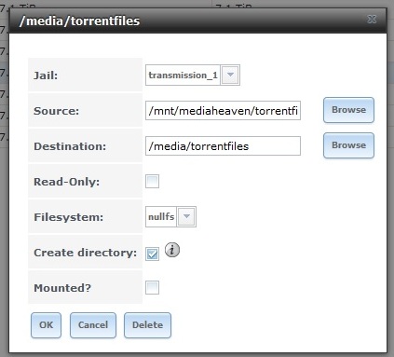
Task: Click the nullfs filesystem combo box text
Action: [161, 216]
